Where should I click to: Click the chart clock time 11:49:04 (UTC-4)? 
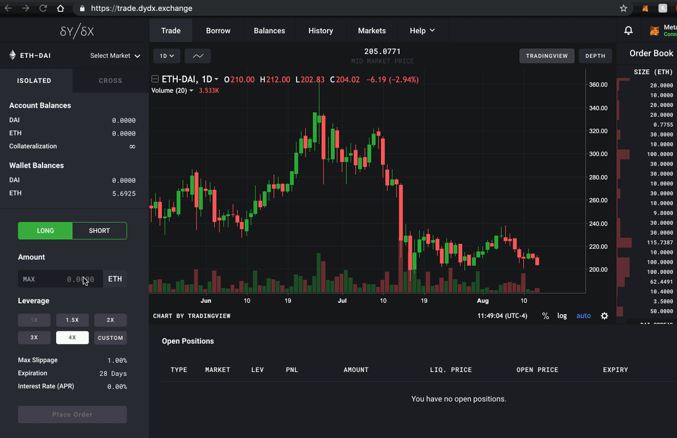(x=502, y=315)
